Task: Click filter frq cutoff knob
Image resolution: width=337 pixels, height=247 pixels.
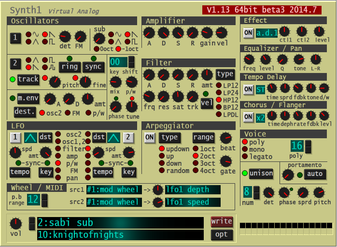Action: pyautogui.click(x=149, y=97)
